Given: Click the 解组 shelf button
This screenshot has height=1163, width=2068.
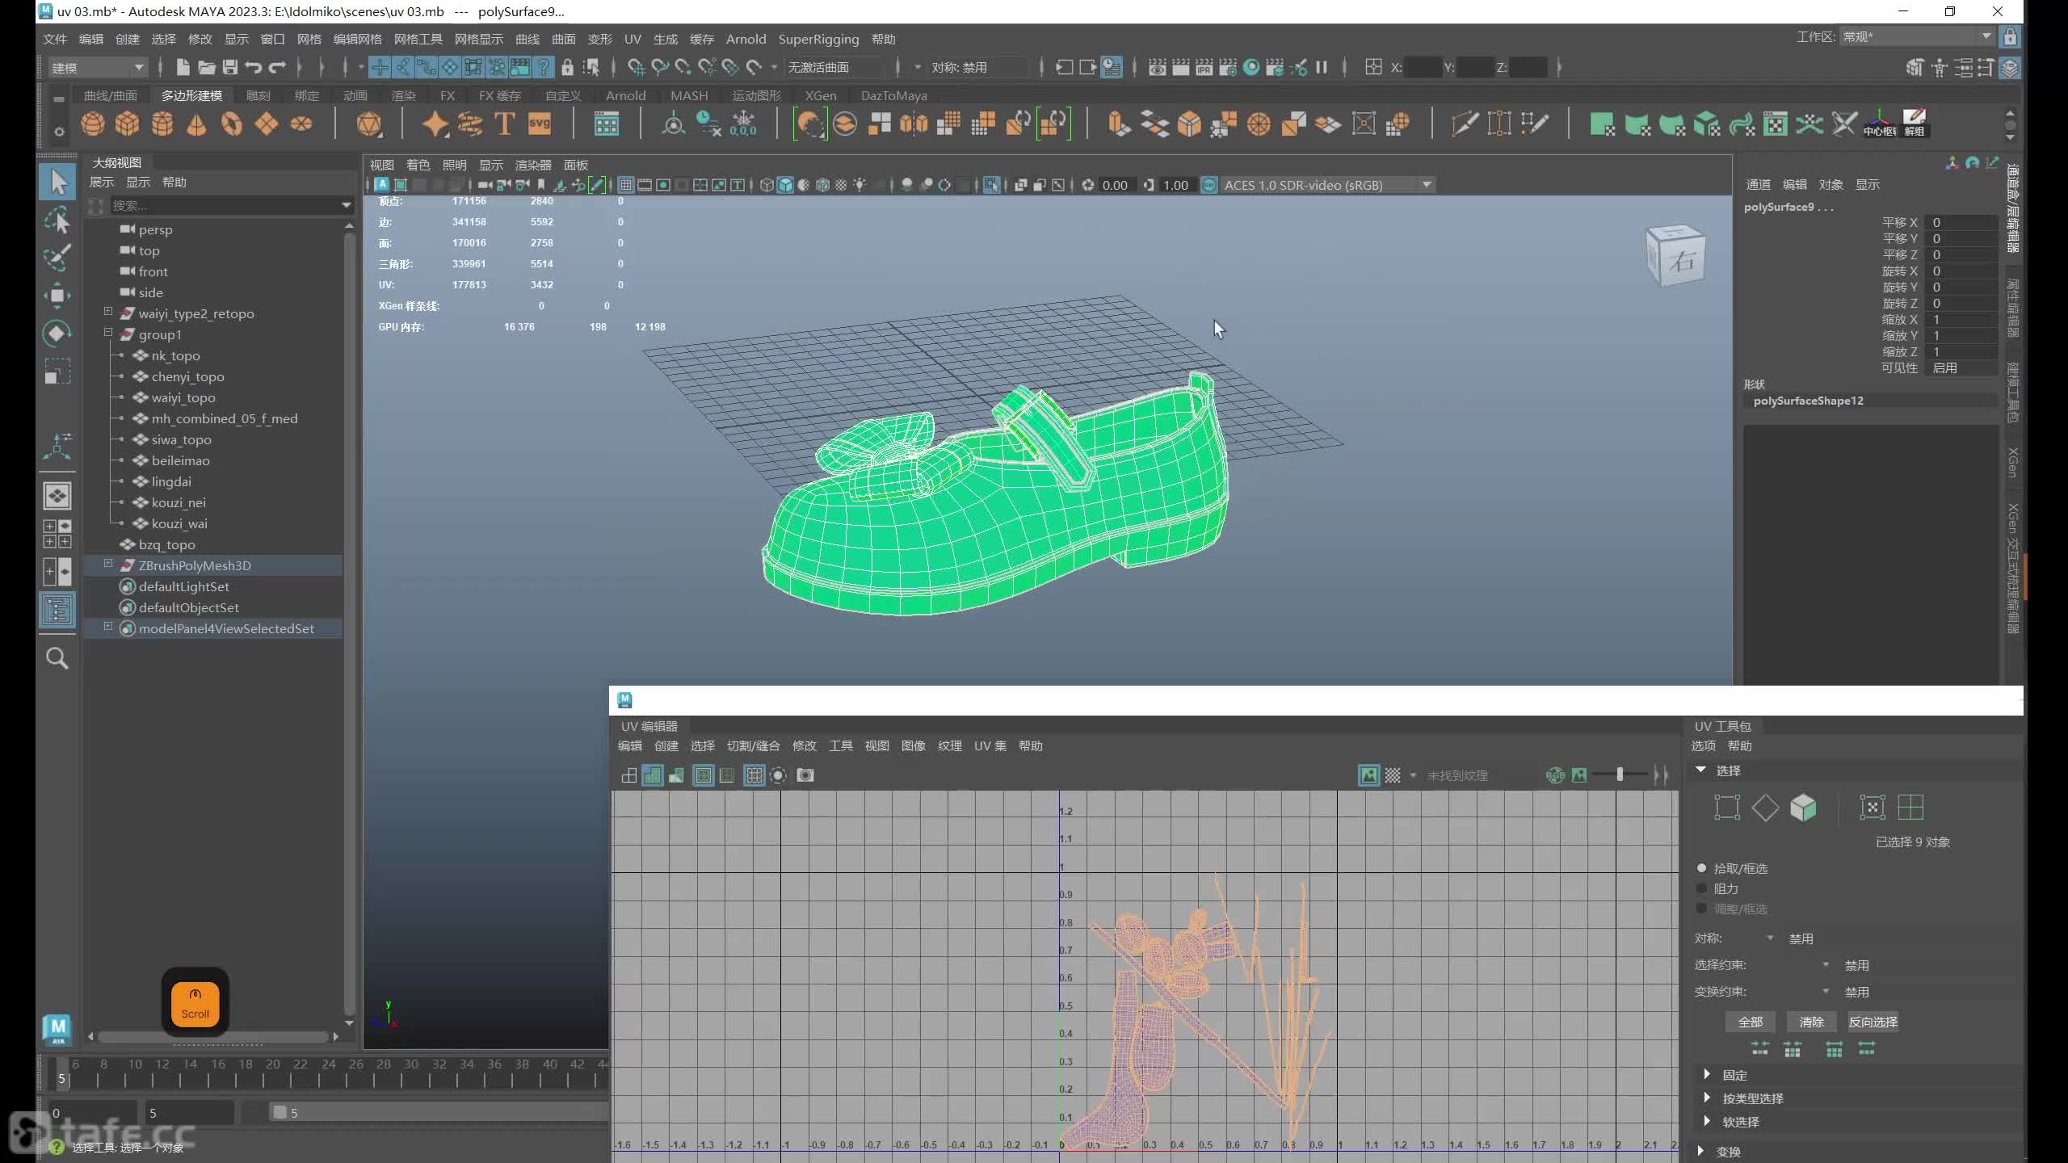Looking at the screenshot, I should (x=1915, y=124).
